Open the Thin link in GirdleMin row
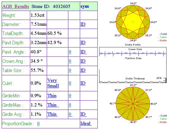169x130 pixels. pyautogui.click(x=52, y=96)
